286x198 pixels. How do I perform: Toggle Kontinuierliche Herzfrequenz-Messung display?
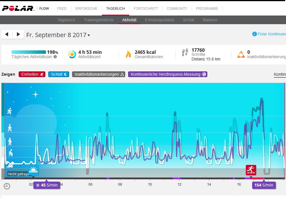click(x=167, y=74)
